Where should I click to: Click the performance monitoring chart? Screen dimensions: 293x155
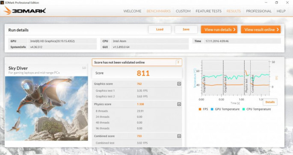tap(235, 78)
